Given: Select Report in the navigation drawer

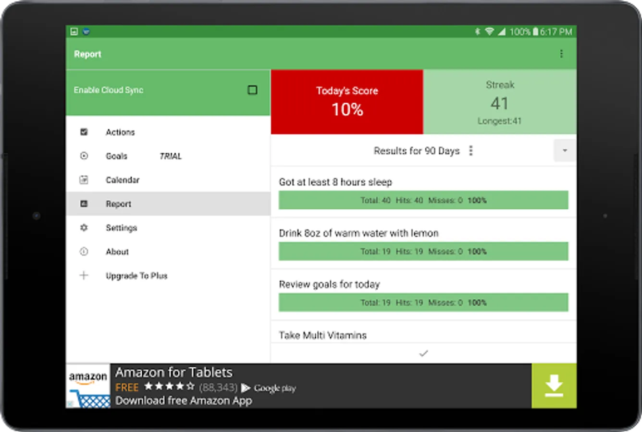Looking at the screenshot, I should [168, 204].
